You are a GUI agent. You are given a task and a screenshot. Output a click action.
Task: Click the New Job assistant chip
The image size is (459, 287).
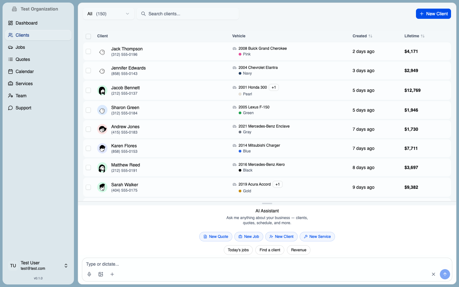coord(249,237)
